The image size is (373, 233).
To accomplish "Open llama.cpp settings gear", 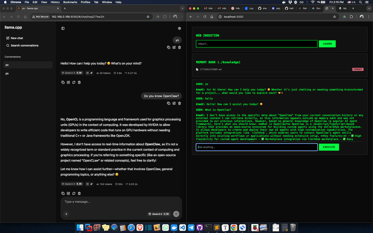I will [x=179, y=28].
